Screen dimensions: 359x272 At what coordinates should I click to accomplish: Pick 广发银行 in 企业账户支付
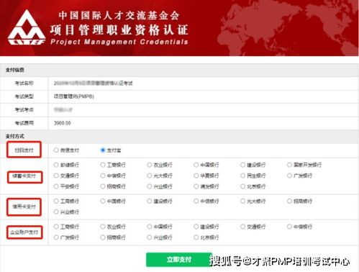(x=56, y=237)
